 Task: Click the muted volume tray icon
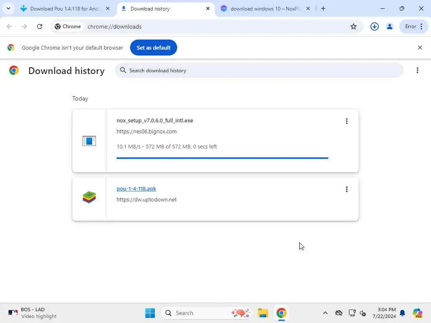tap(363, 313)
